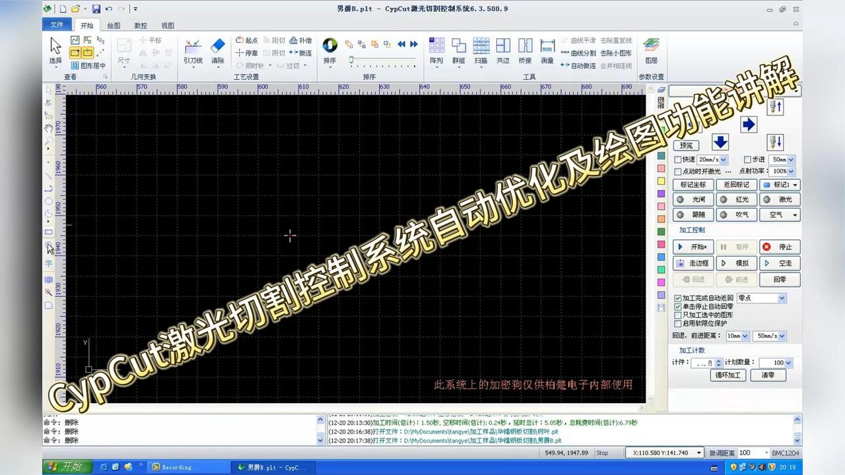Switch to the 绘图 ribbon tab
This screenshot has height=475, width=845.
(x=112, y=25)
